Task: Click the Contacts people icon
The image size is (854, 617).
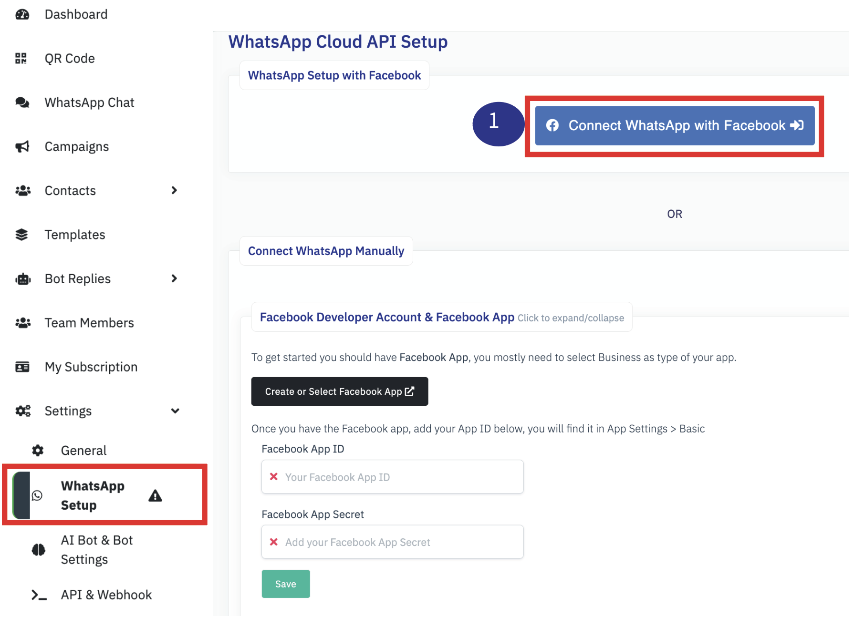Action: tap(23, 191)
